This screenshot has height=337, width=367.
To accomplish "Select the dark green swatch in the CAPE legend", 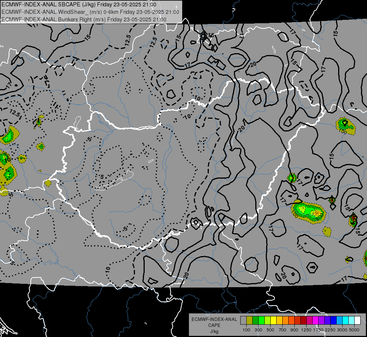I will [x=255, y=321].
